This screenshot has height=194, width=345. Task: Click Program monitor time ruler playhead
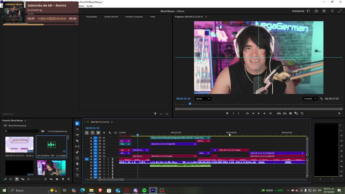pos(190,104)
